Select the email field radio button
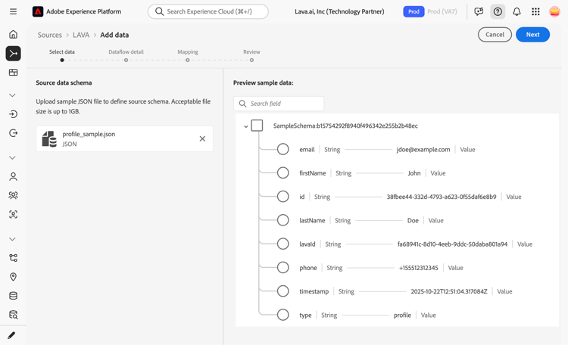568x345 pixels. [283, 149]
